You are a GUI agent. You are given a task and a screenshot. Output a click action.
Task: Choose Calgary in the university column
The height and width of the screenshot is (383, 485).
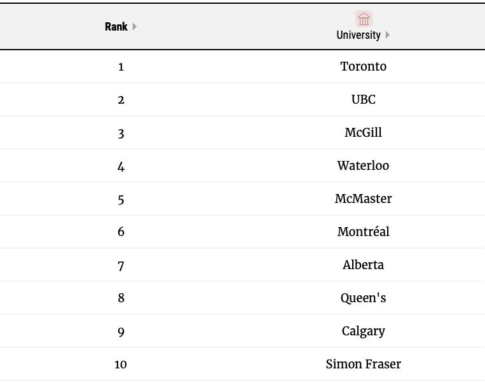click(x=363, y=331)
